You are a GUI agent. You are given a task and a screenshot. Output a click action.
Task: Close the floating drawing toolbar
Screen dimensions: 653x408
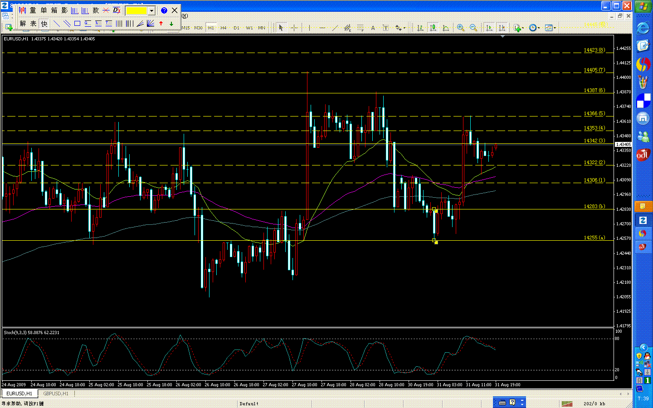[175, 10]
